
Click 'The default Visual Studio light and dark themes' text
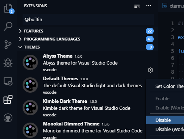click(92, 86)
